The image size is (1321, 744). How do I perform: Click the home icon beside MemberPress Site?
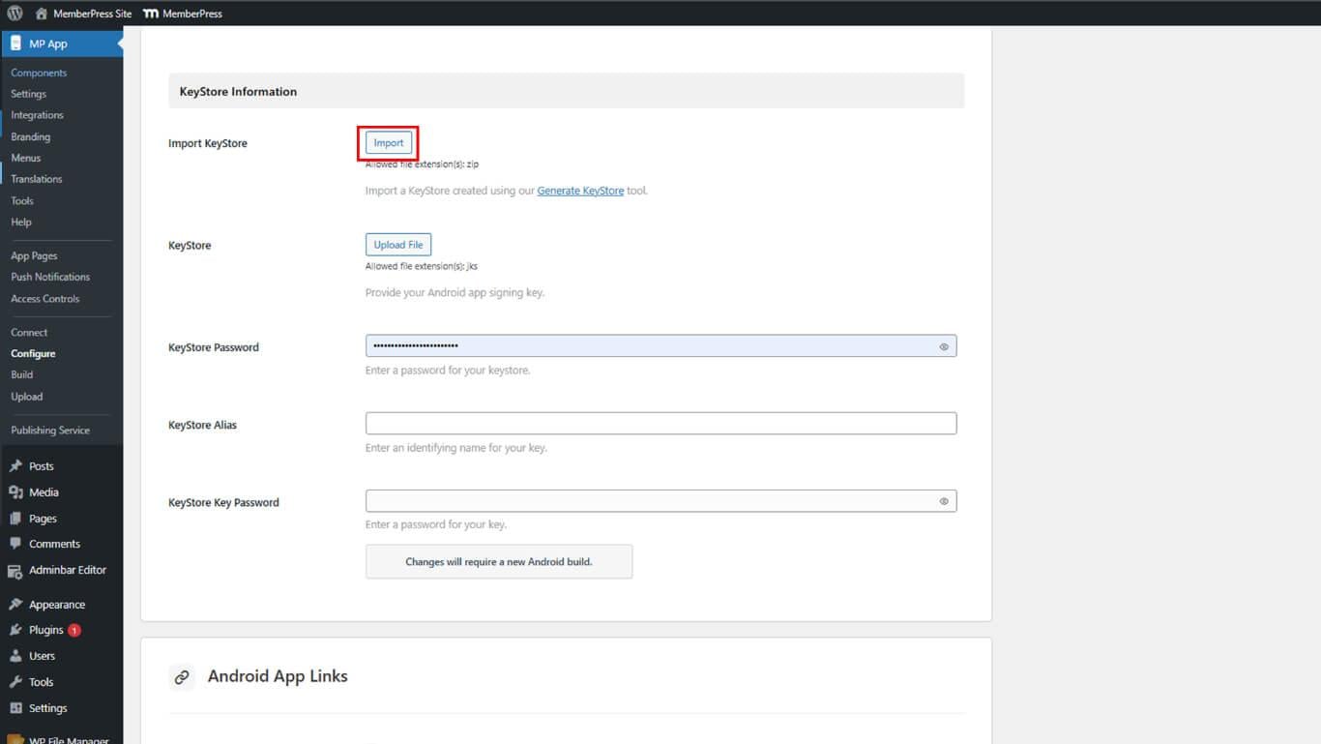[x=42, y=14]
